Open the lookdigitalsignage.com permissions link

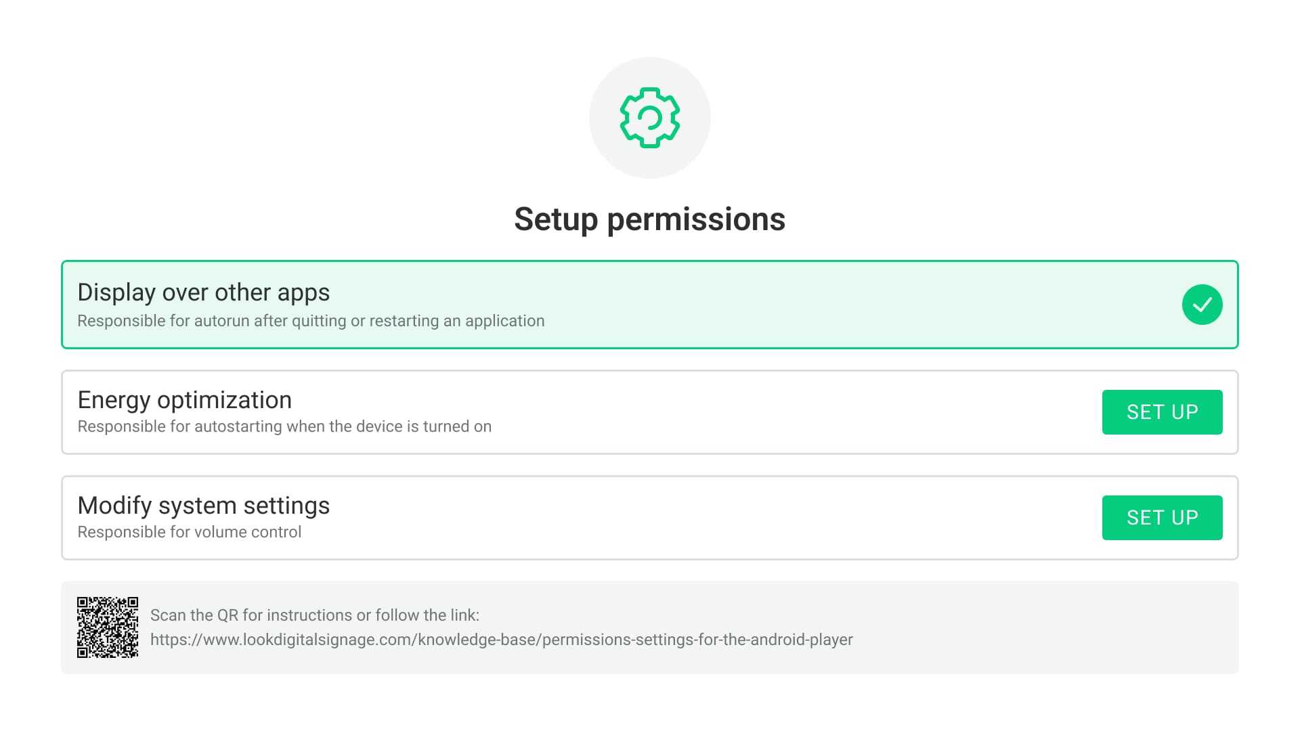(501, 640)
